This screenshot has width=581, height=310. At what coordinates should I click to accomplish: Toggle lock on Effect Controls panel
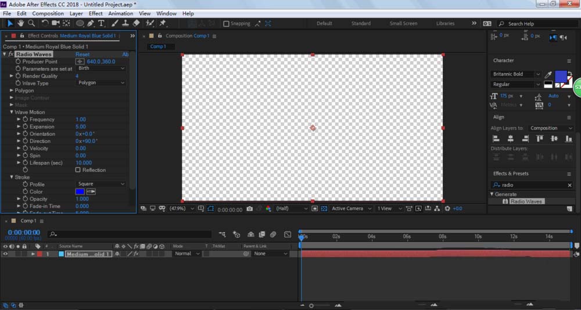[21, 36]
